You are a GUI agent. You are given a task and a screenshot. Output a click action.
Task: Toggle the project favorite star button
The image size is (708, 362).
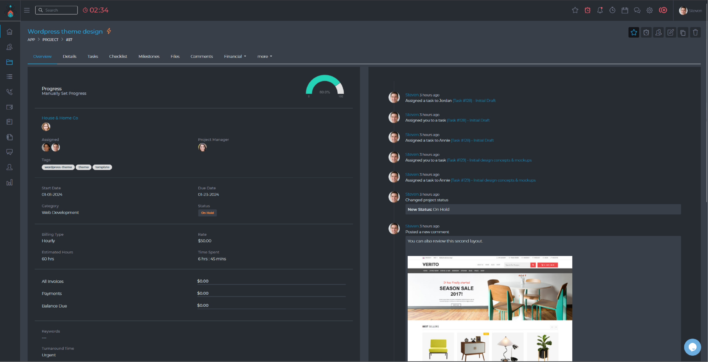pyautogui.click(x=634, y=32)
